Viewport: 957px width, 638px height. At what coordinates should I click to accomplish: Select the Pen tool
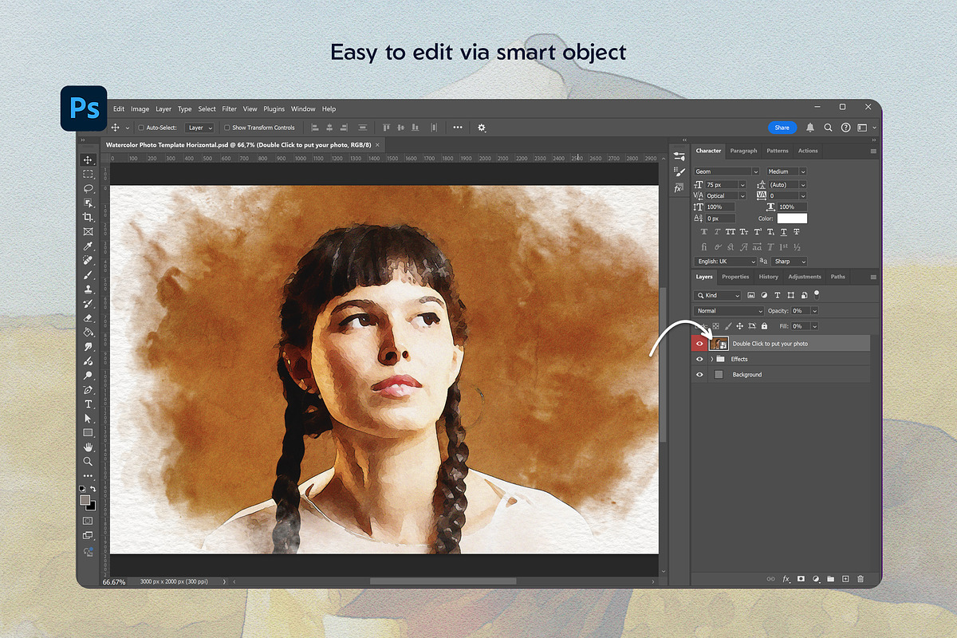point(88,390)
